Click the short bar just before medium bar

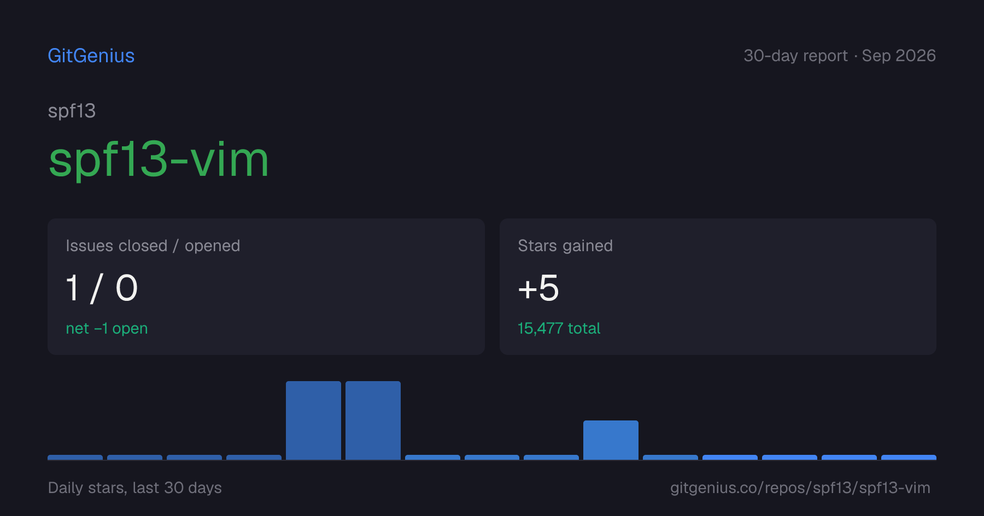click(x=551, y=458)
